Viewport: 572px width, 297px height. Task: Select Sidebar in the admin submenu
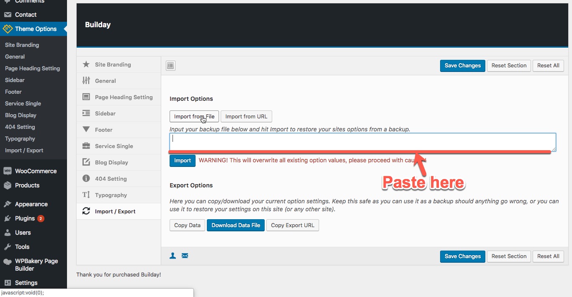coord(15,80)
